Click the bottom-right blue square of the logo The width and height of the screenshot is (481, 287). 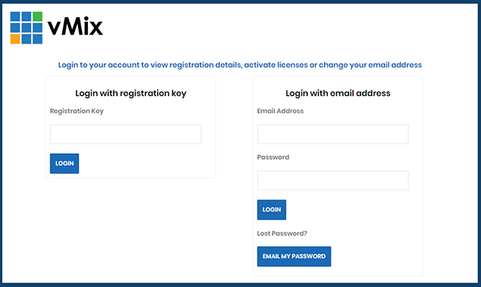[x=38, y=39]
